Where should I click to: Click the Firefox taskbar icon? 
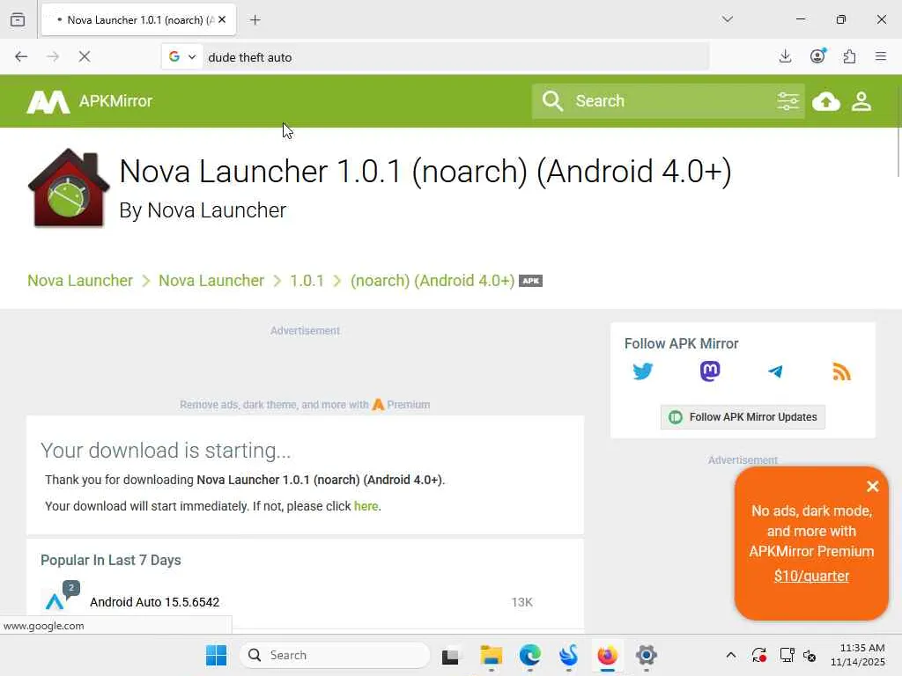[x=607, y=655]
